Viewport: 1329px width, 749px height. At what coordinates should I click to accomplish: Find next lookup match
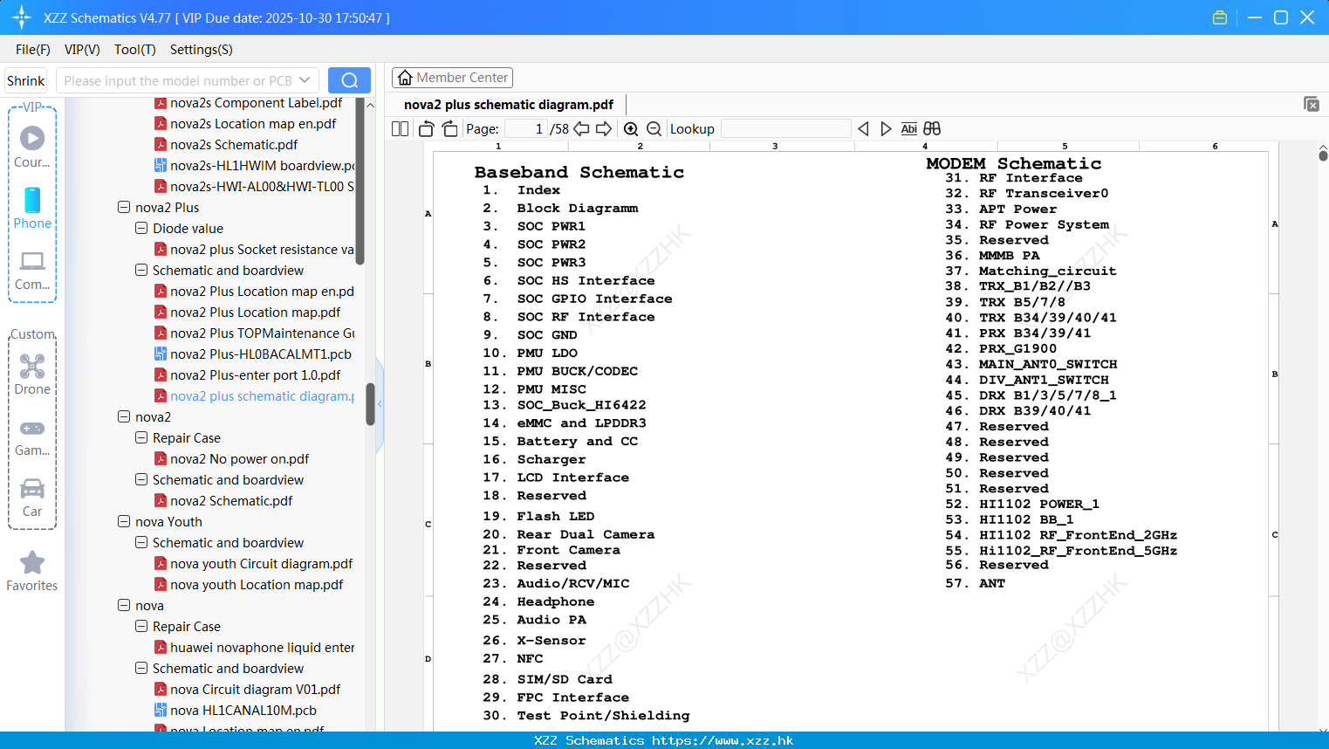click(x=886, y=129)
